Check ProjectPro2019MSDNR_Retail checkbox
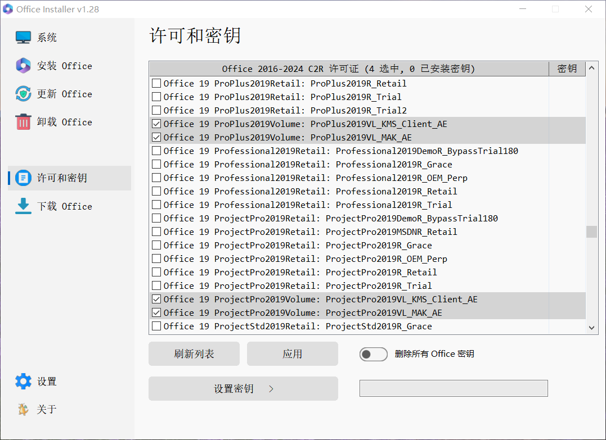Viewport: 606px width, 440px height. [156, 232]
